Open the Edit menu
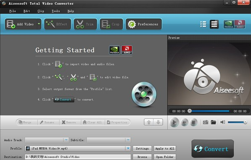Viewport: 251px width, 160px height. tap(26, 11)
